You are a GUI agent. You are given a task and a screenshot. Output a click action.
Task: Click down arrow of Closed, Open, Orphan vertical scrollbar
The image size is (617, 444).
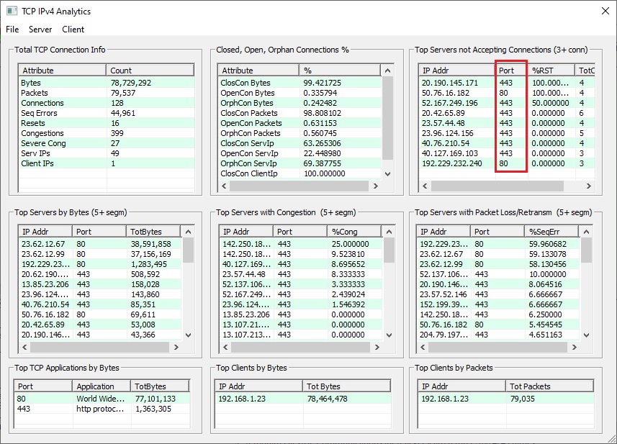387,173
